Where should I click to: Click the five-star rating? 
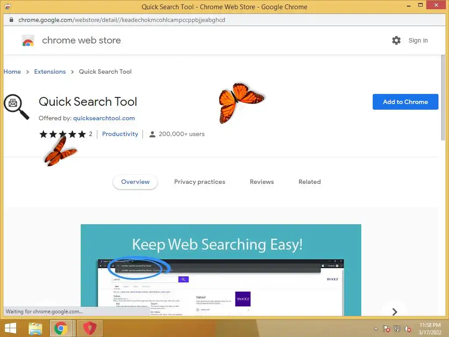(x=63, y=134)
